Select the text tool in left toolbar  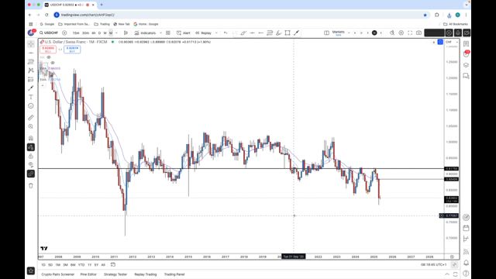tap(31, 97)
